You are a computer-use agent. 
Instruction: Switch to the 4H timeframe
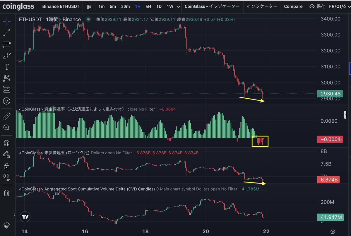[x=148, y=6]
